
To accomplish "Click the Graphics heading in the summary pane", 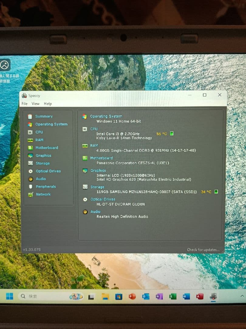I will (x=98, y=171).
